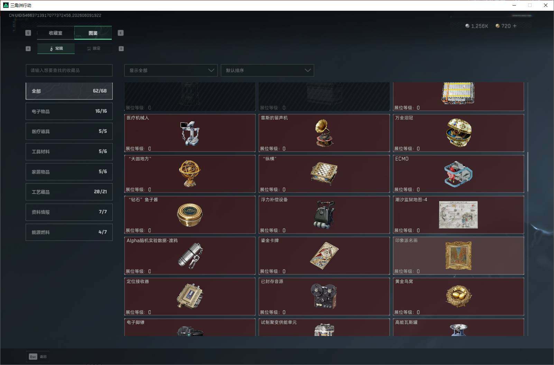Filter by 能源燃料 category
Screen dimensions: 554x365
tap(69, 232)
